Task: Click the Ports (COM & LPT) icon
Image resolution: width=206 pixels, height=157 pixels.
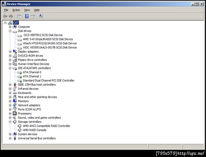Action: 15,109
